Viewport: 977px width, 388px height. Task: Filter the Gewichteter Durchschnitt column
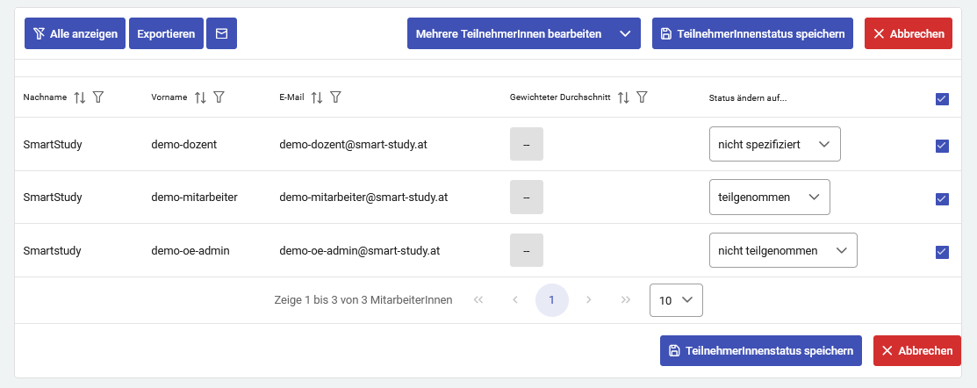point(642,97)
